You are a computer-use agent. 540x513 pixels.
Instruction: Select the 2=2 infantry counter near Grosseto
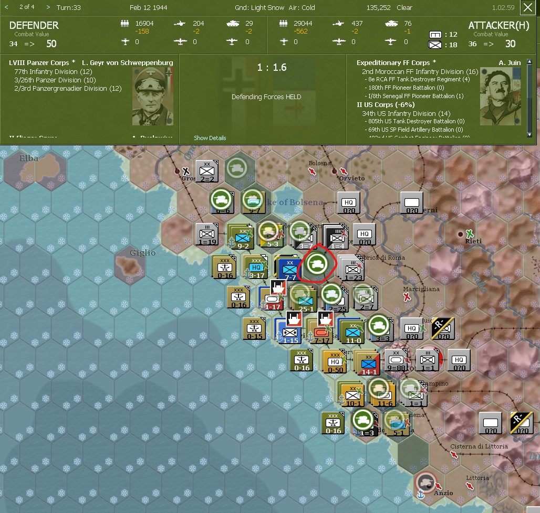pos(207,171)
